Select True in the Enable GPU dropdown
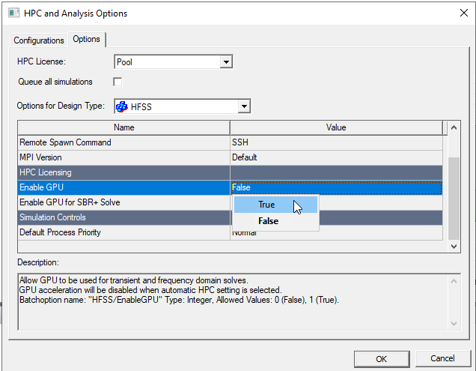The image size is (476, 371). click(x=266, y=205)
